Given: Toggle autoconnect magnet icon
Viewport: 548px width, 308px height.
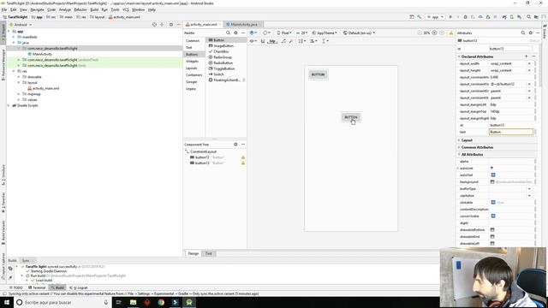Looking at the screenshot, I should (x=263, y=41).
